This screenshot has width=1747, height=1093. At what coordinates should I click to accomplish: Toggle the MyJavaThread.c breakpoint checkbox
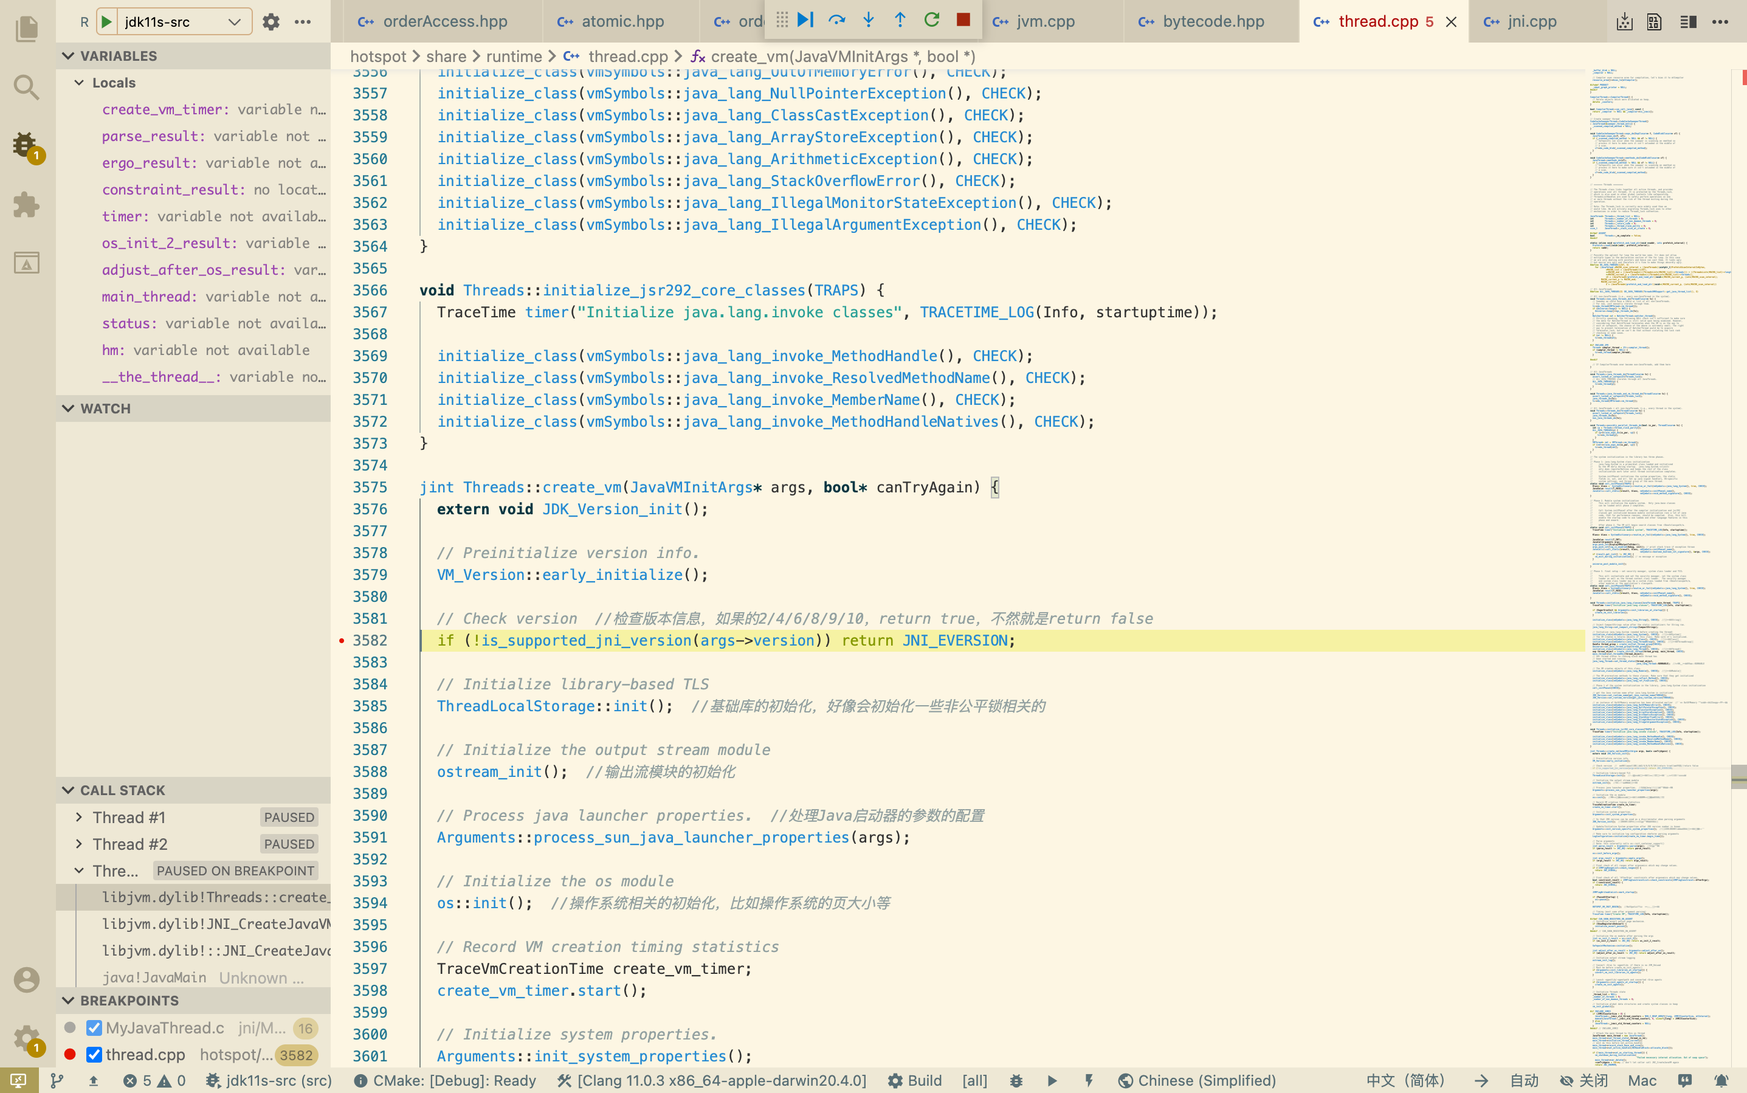click(94, 1028)
